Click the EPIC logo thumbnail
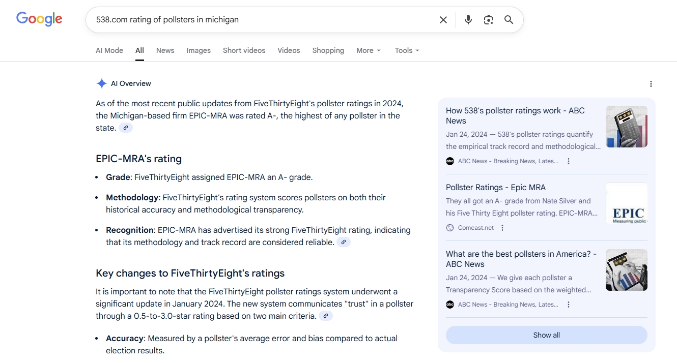Image resolution: width=677 pixels, height=363 pixels. (x=626, y=203)
